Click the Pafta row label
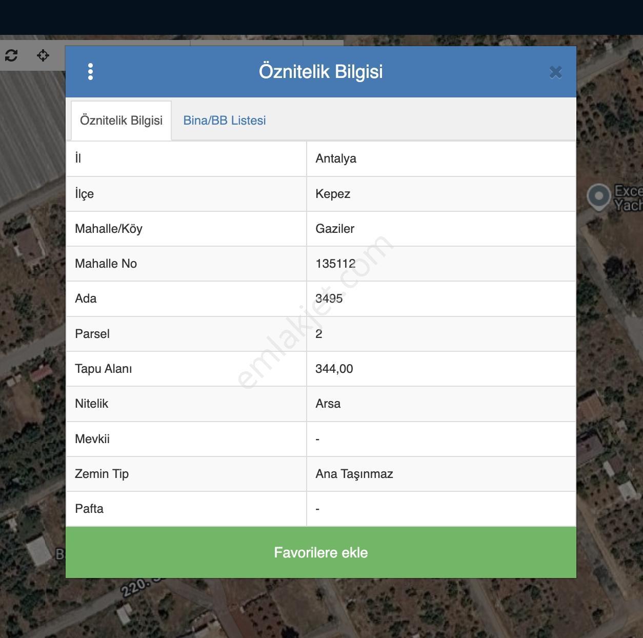 pos(89,509)
